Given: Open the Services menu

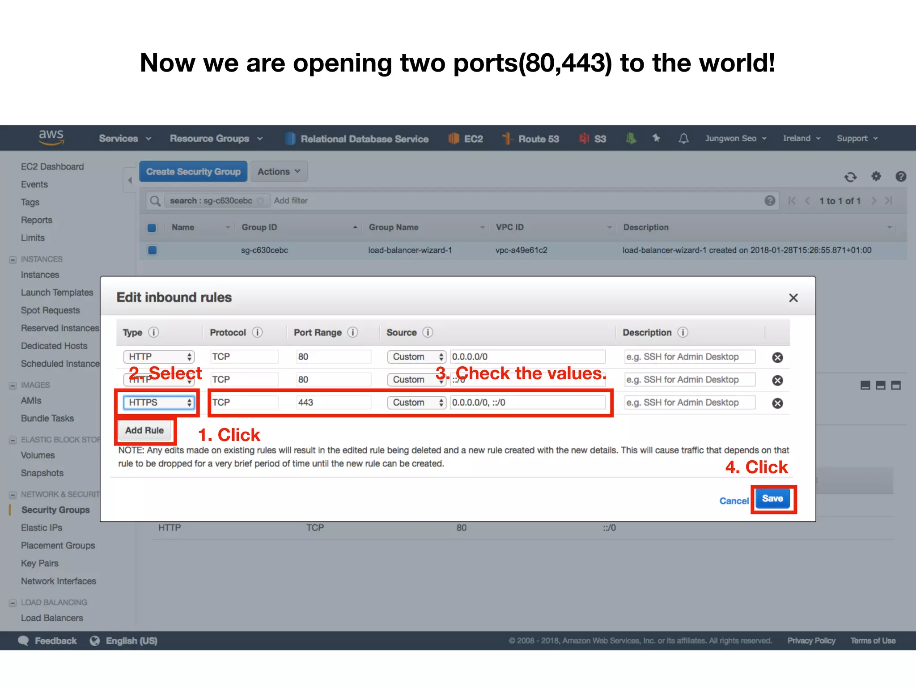Looking at the screenshot, I should [x=125, y=139].
